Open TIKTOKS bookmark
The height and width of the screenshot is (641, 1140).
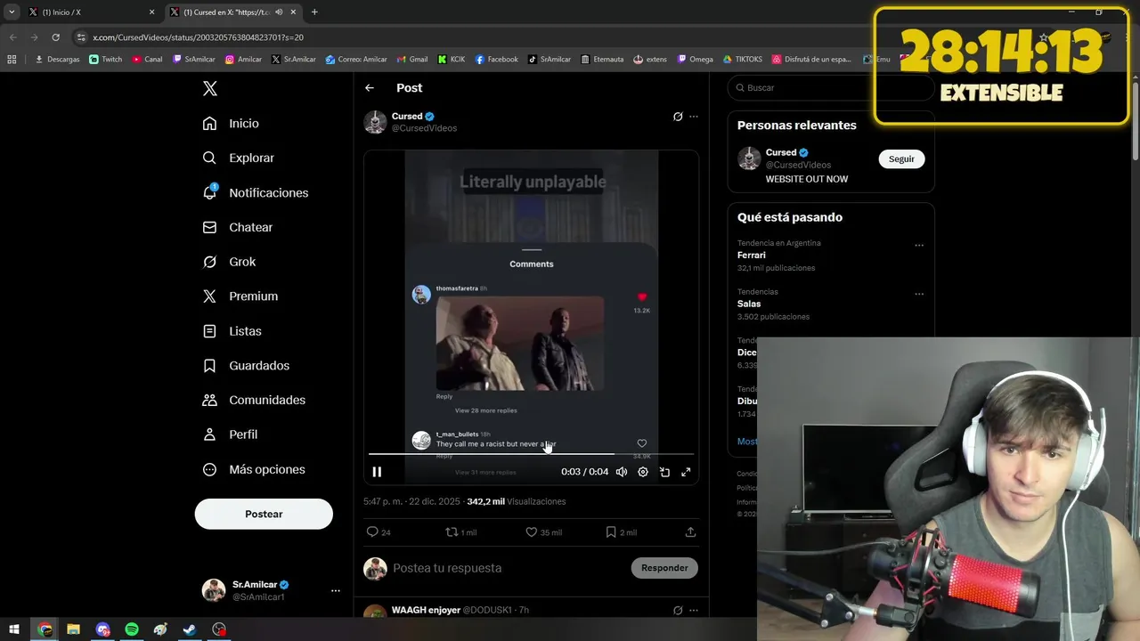coord(743,60)
